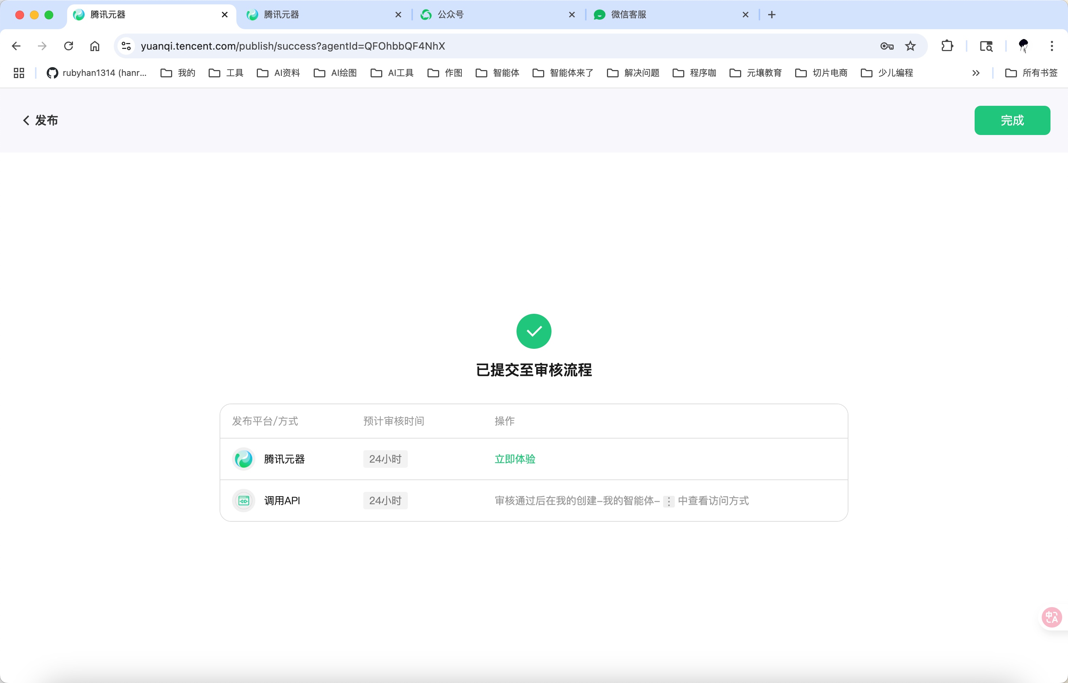The image size is (1068, 683).
Task: Bookmark this page with the star icon
Action: tap(910, 46)
